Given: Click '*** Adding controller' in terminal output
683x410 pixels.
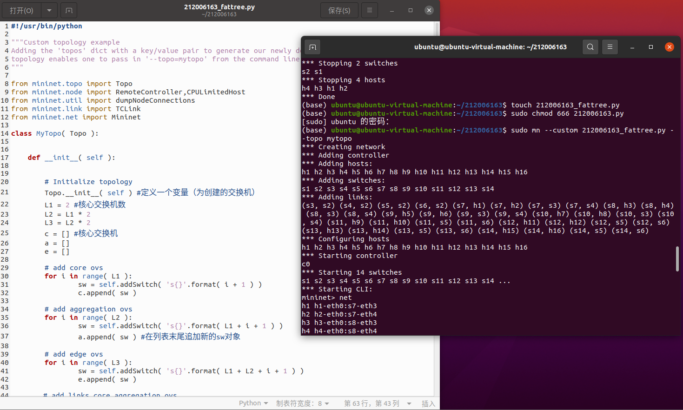Looking at the screenshot, I should tap(345, 155).
